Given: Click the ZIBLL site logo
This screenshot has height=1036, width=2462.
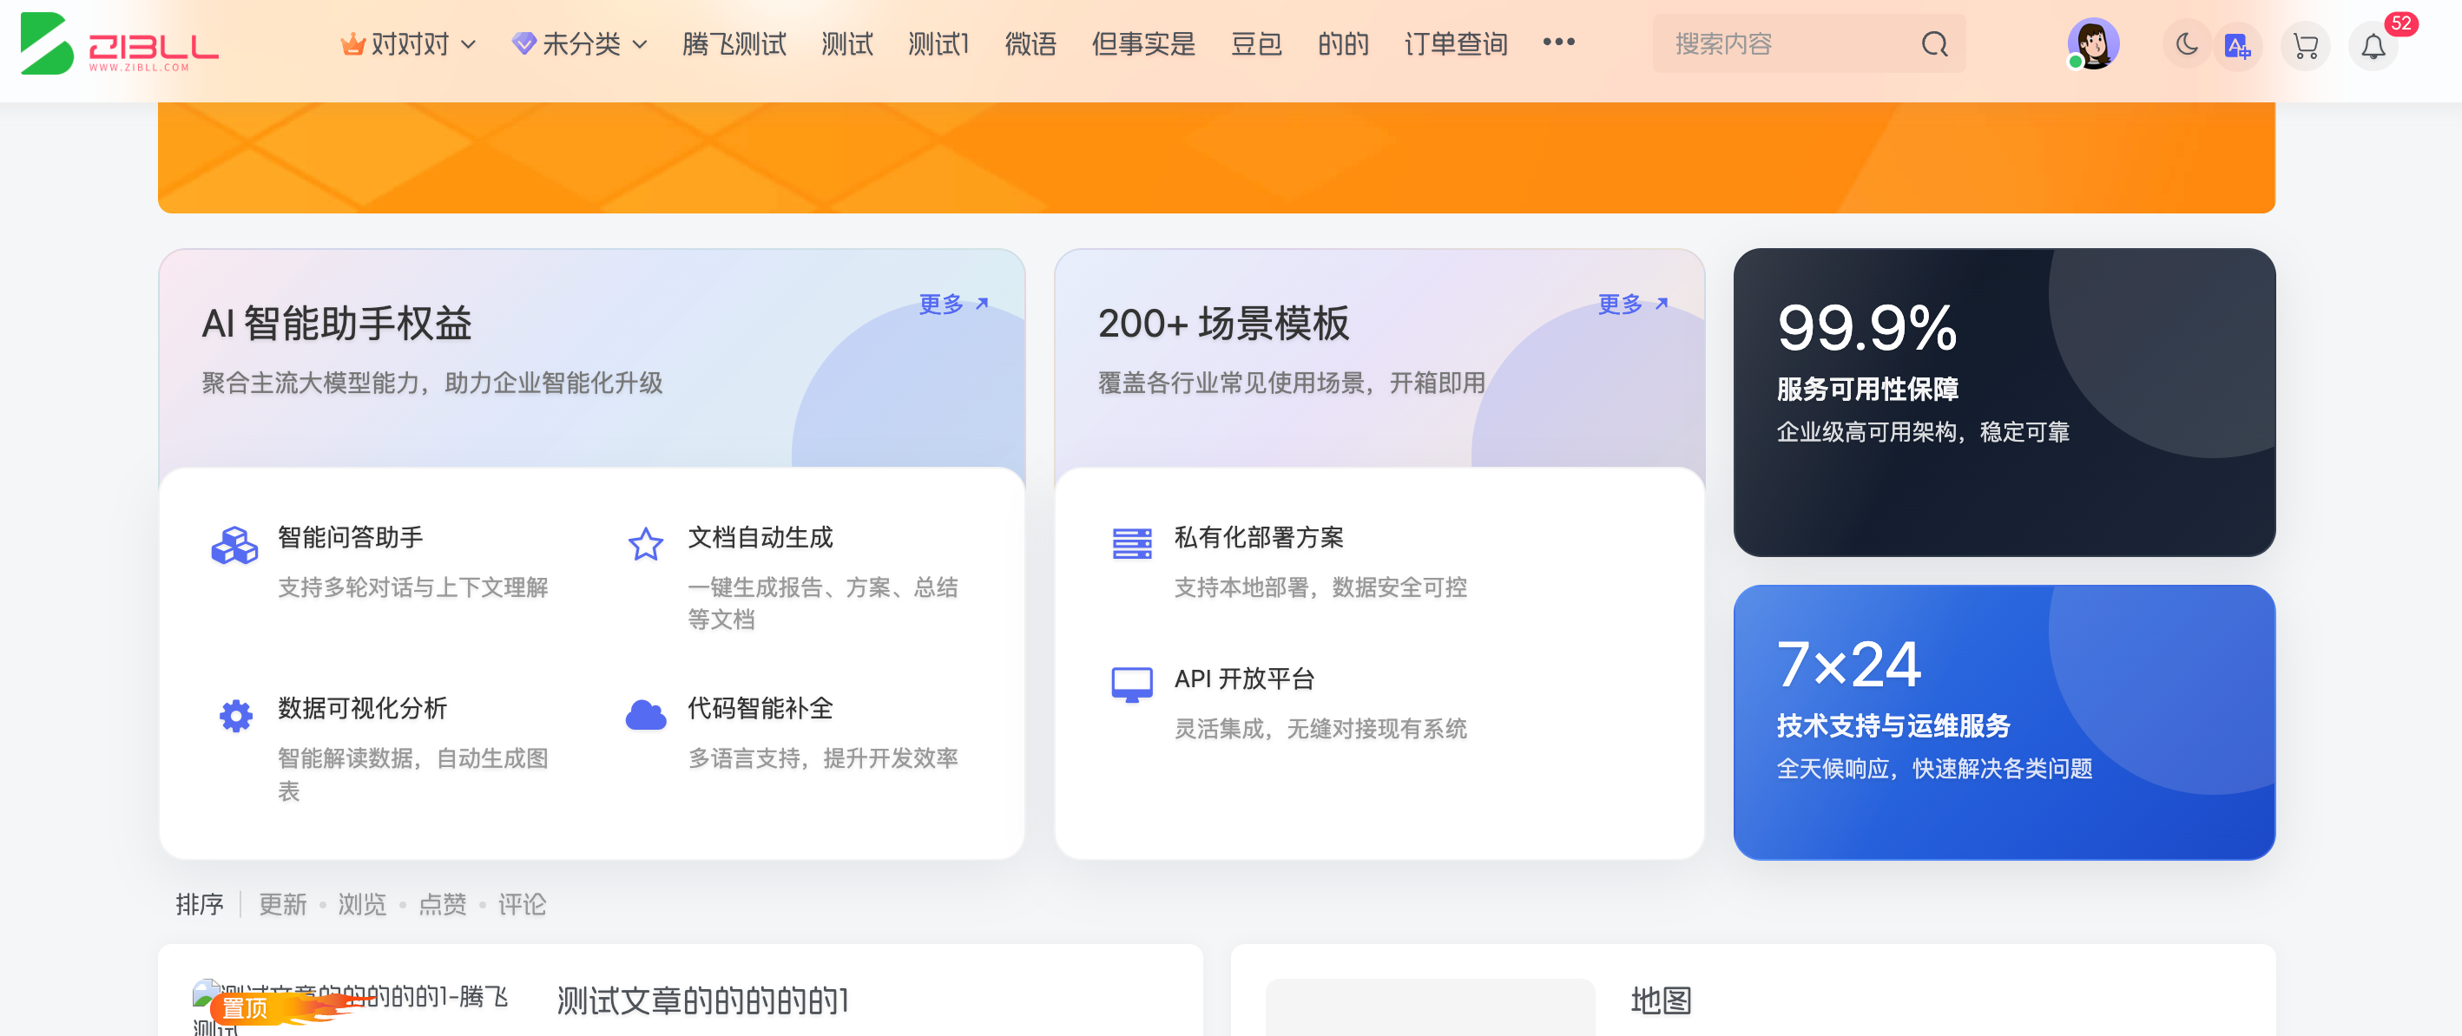Looking at the screenshot, I should (120, 43).
